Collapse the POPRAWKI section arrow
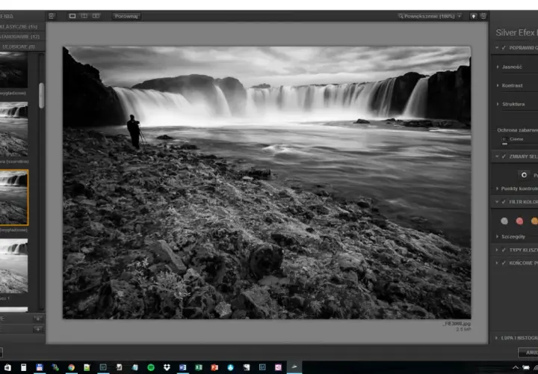The image size is (538, 374). [x=497, y=48]
